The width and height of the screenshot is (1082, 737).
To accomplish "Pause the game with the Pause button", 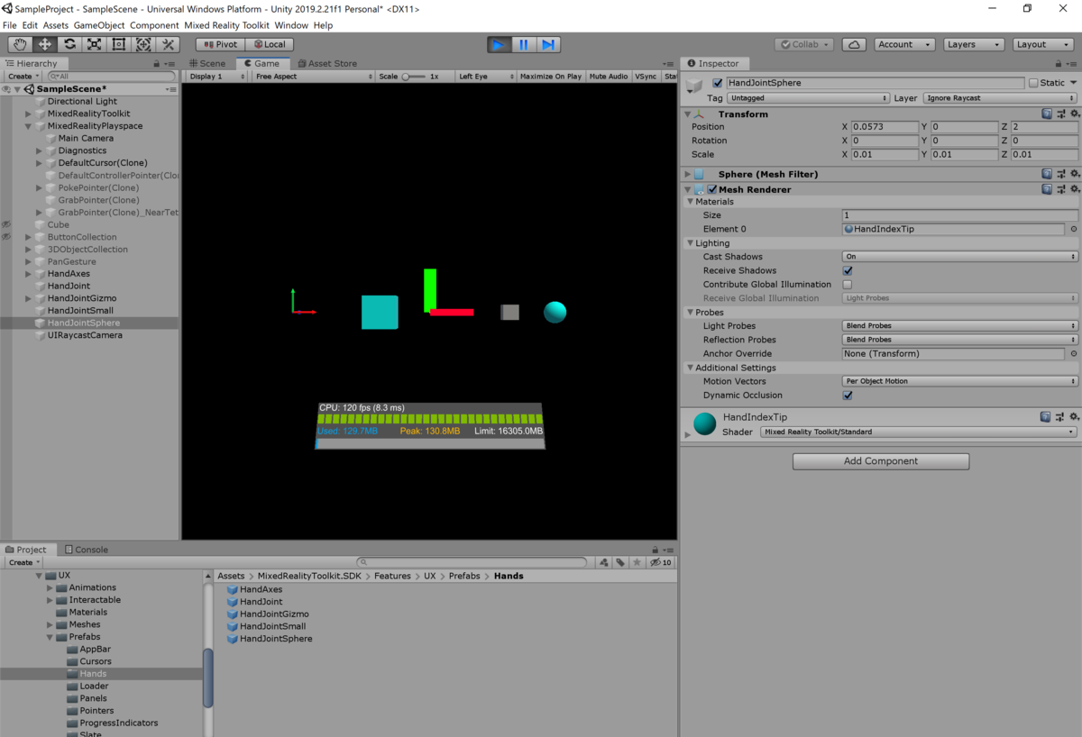I will tap(524, 44).
